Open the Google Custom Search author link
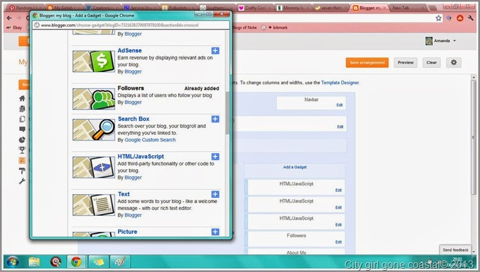The width and height of the screenshot is (480, 272). tap(150, 140)
